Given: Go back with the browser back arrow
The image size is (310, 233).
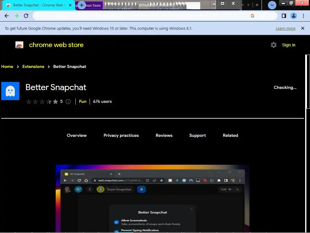Looking at the screenshot, I should pos(7,16).
